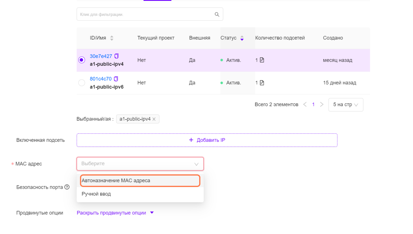Click the Количество подсетей column header

[x=280, y=38]
